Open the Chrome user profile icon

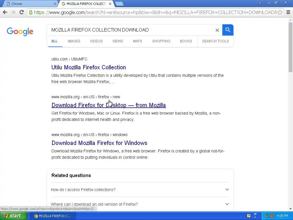click(x=260, y=2)
